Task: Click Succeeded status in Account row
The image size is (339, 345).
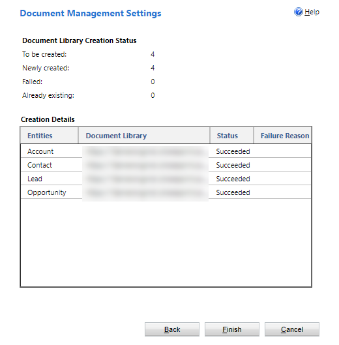Action: coord(233,151)
